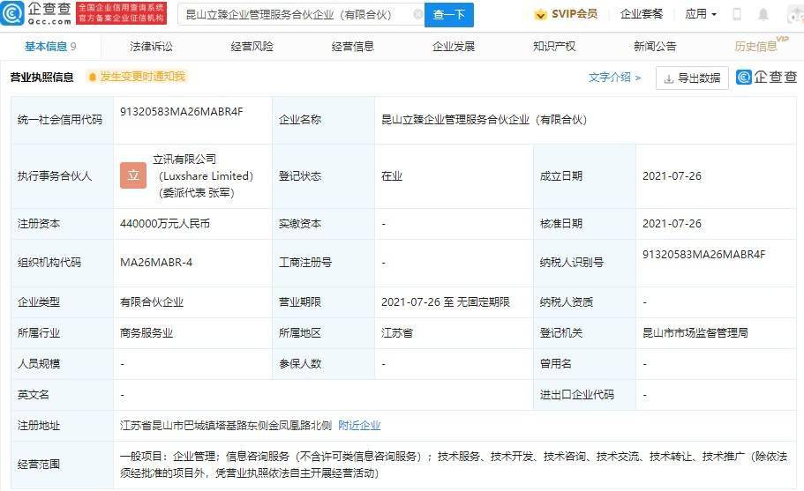The width and height of the screenshot is (804, 491).
Task: Select the registered address text 江苏省昆山市巴城镇
Action: [x=226, y=426]
